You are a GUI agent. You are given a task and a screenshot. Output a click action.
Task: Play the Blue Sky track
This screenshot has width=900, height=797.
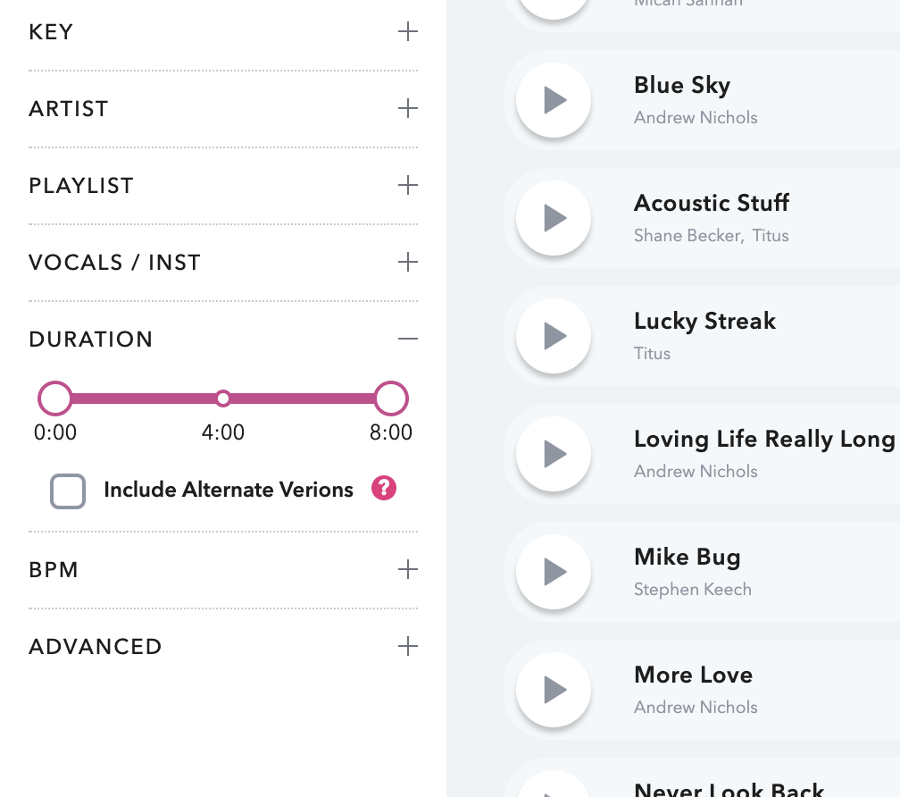click(554, 100)
